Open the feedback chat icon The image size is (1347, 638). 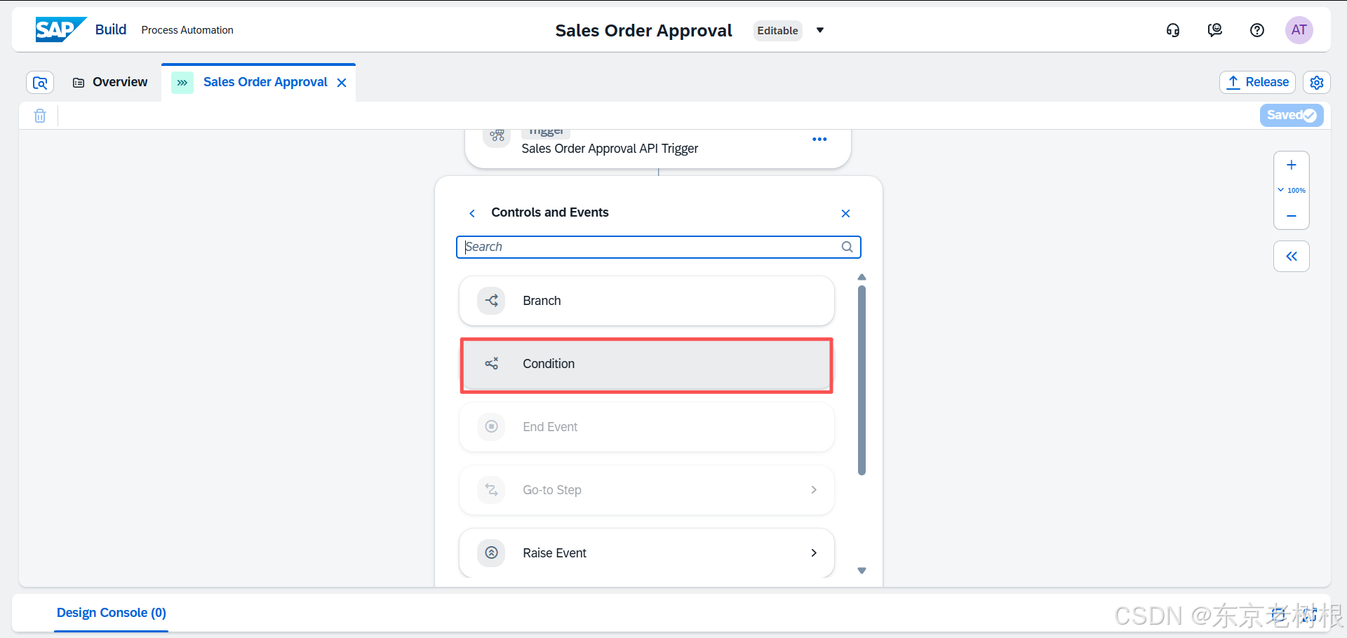(1215, 30)
